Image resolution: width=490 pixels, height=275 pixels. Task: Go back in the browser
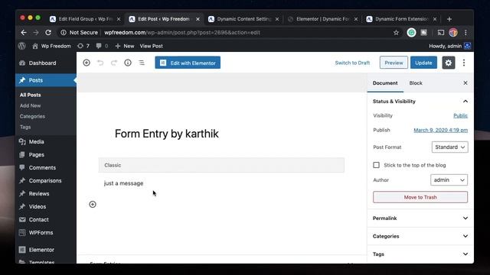(x=24, y=32)
